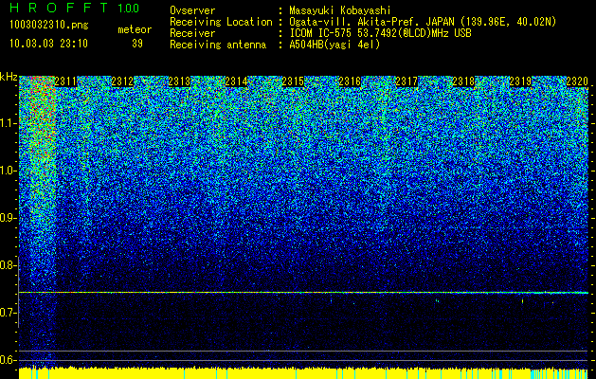Image resolution: width=596 pixels, height=379 pixels.
Task: Click the 'Receiving Location' label
Action: [221, 22]
